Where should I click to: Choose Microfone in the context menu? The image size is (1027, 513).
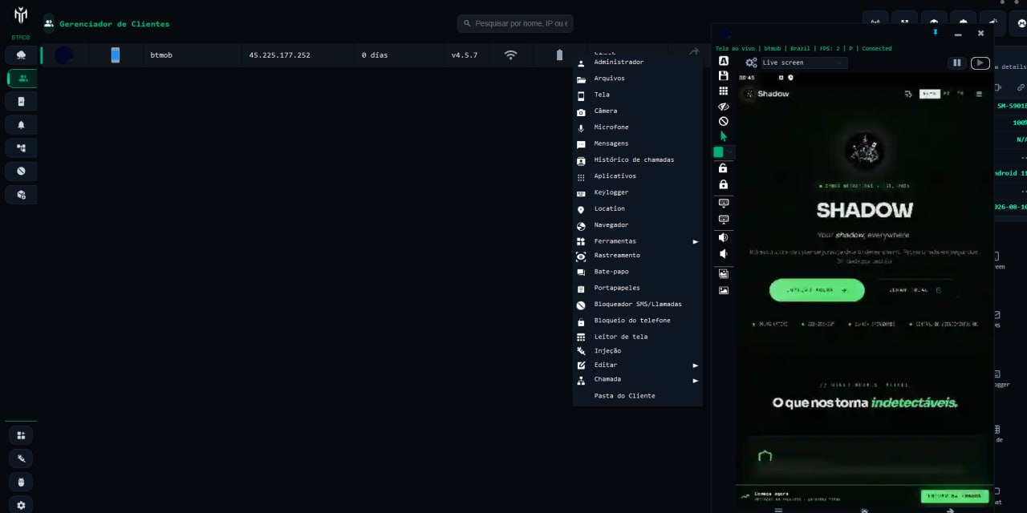point(638,127)
